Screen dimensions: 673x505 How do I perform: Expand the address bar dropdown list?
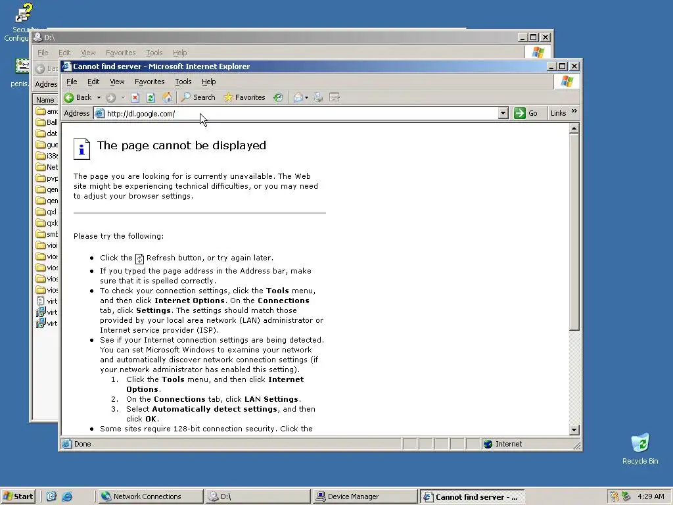coord(503,113)
